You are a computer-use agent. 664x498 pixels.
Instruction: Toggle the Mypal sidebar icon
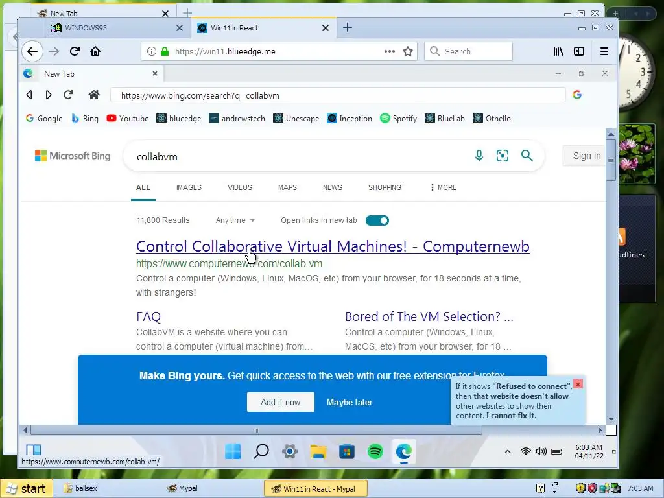pyautogui.click(x=579, y=51)
